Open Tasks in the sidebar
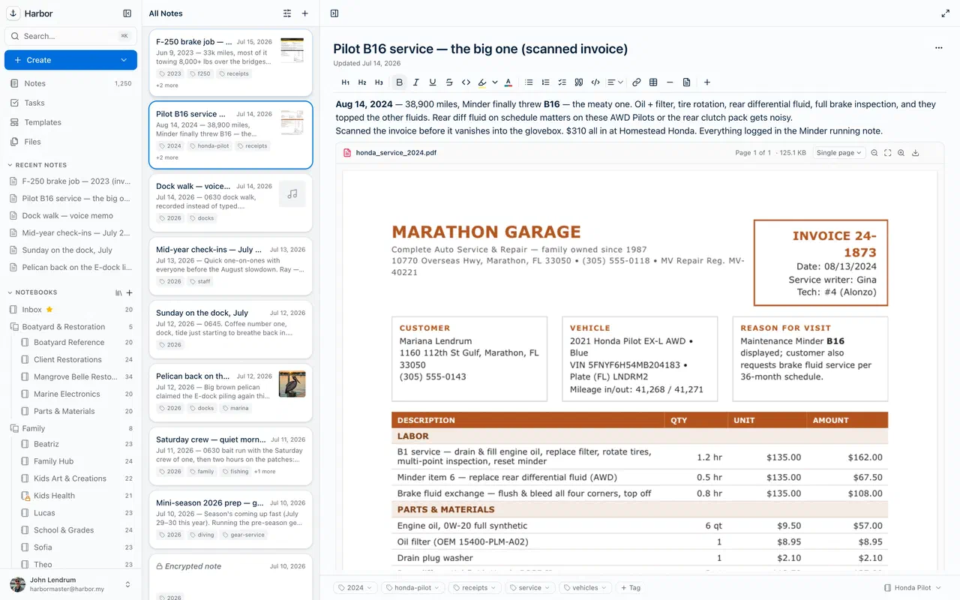The width and height of the screenshot is (960, 600). [70, 103]
